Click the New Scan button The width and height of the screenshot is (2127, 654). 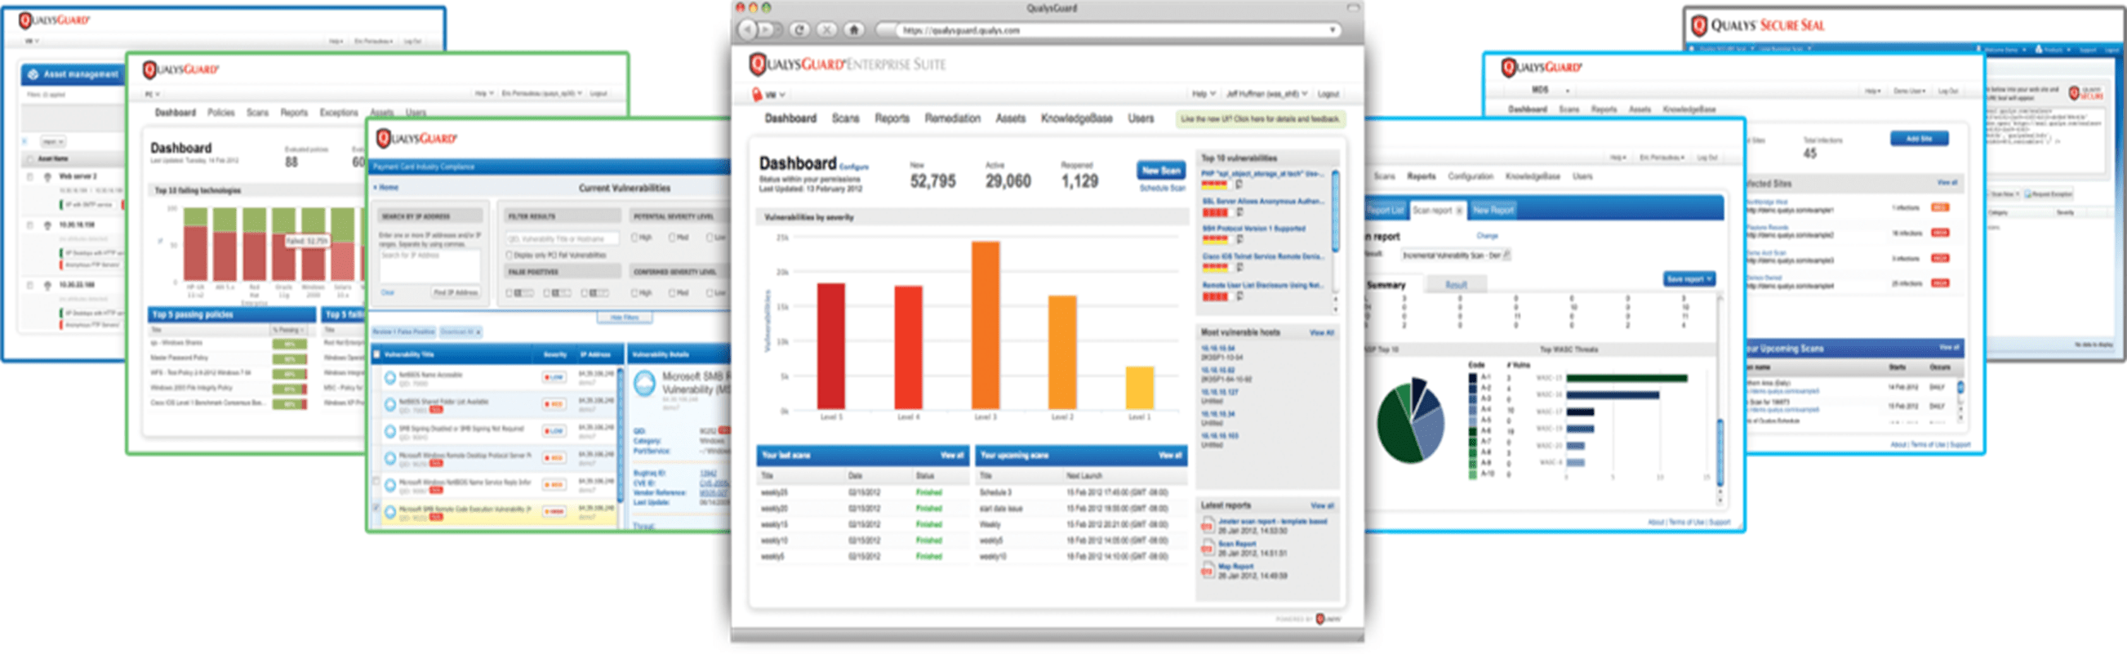[1161, 170]
